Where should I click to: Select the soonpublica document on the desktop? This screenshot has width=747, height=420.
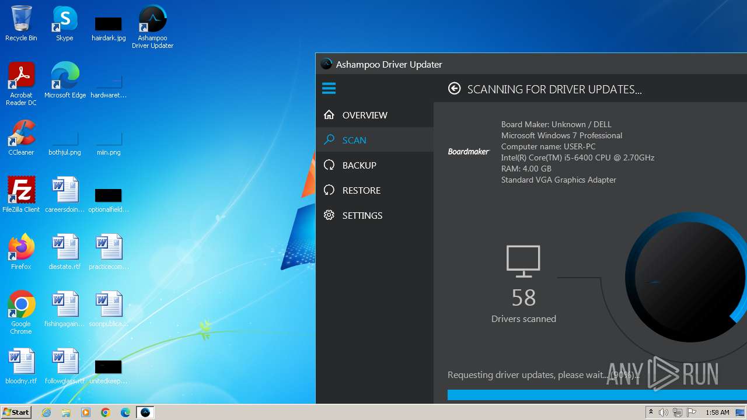[x=109, y=310]
